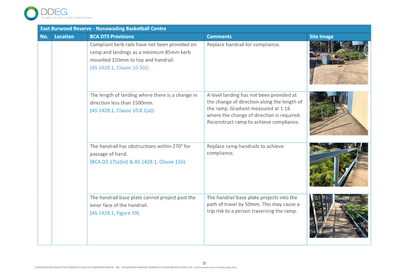Viewport: 398px width, 275px height.
Task: Select the "BCA DTS Provisions" column header
Action: (112, 37)
